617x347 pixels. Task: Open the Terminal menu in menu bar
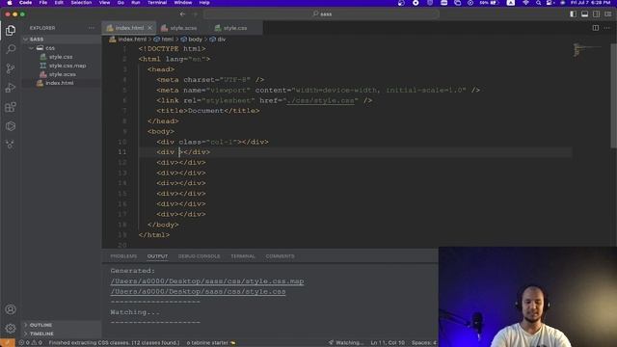pyautogui.click(x=157, y=3)
